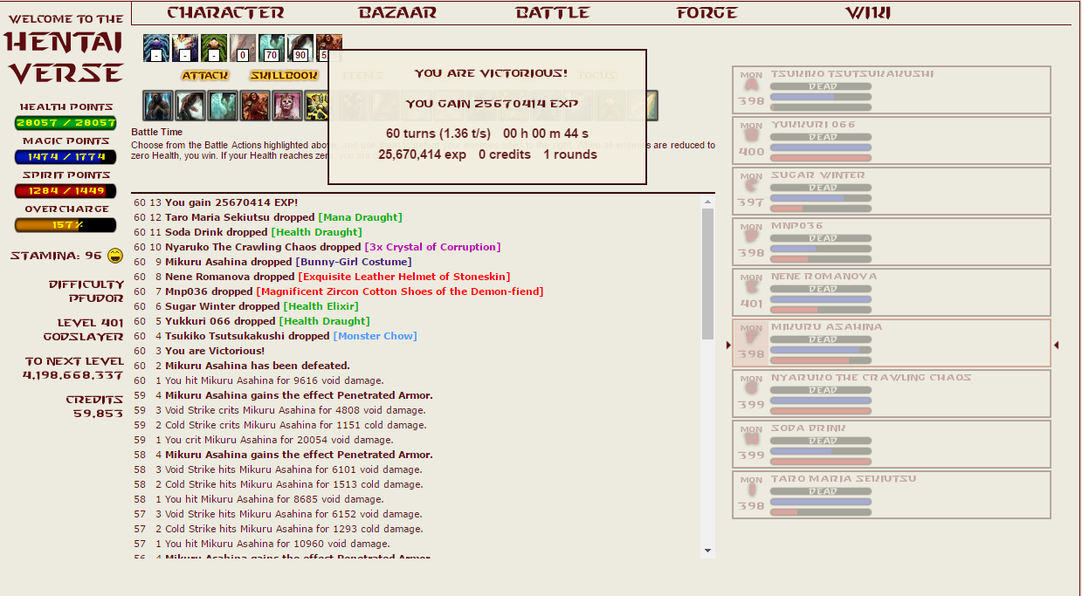This screenshot has width=1082, height=596.
Task: Click the teal effect icon showing 70
Action: point(272,48)
